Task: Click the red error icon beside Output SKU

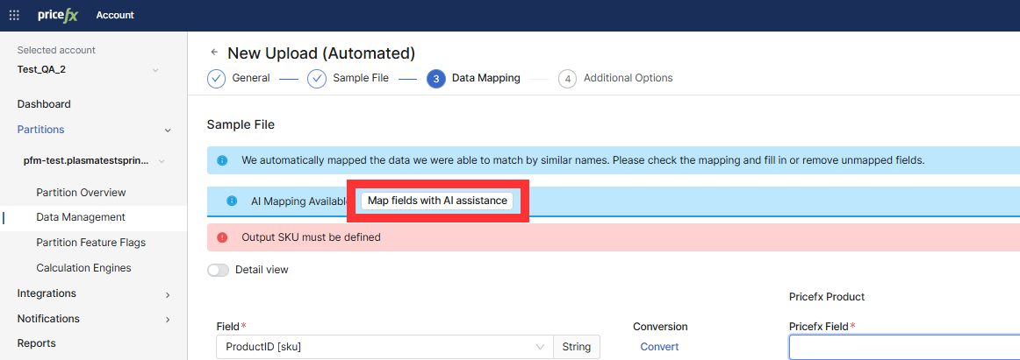Action: point(222,237)
